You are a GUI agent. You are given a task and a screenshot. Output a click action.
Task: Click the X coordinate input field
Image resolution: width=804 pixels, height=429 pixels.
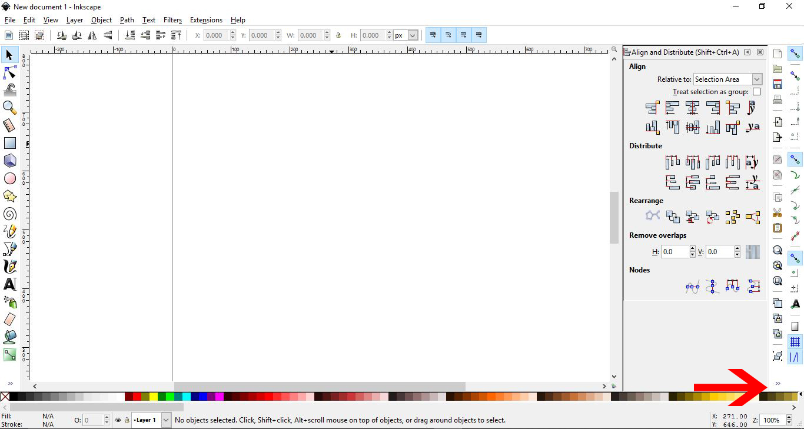point(216,35)
